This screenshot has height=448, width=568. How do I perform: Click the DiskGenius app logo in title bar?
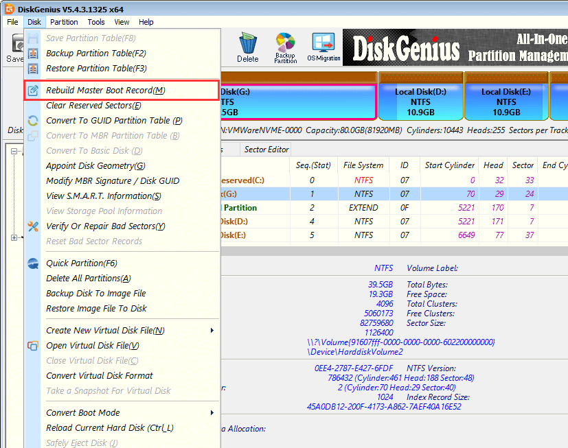(10, 9)
